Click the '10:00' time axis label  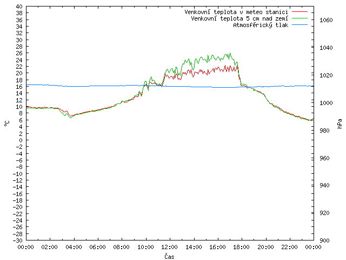(x=145, y=247)
